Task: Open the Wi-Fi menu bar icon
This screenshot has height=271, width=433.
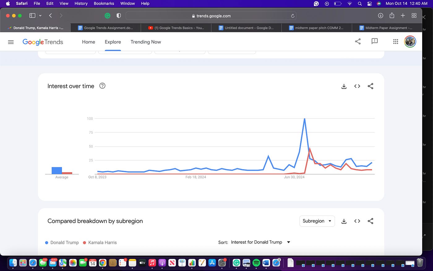Action: pyautogui.click(x=349, y=4)
